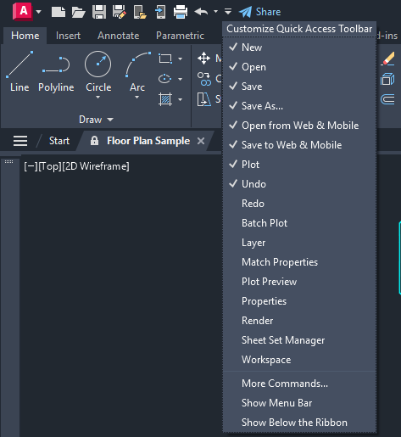Click the [Top] view control
This screenshot has height=437, width=401.
(x=50, y=166)
